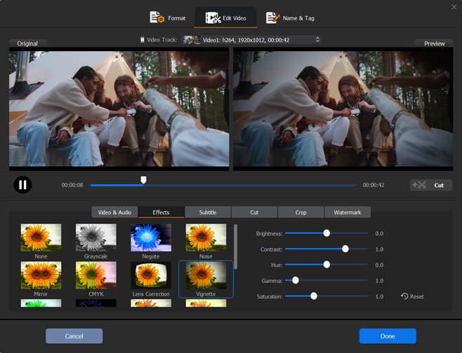
Task: Select the Mirror effect
Action: pos(41,276)
